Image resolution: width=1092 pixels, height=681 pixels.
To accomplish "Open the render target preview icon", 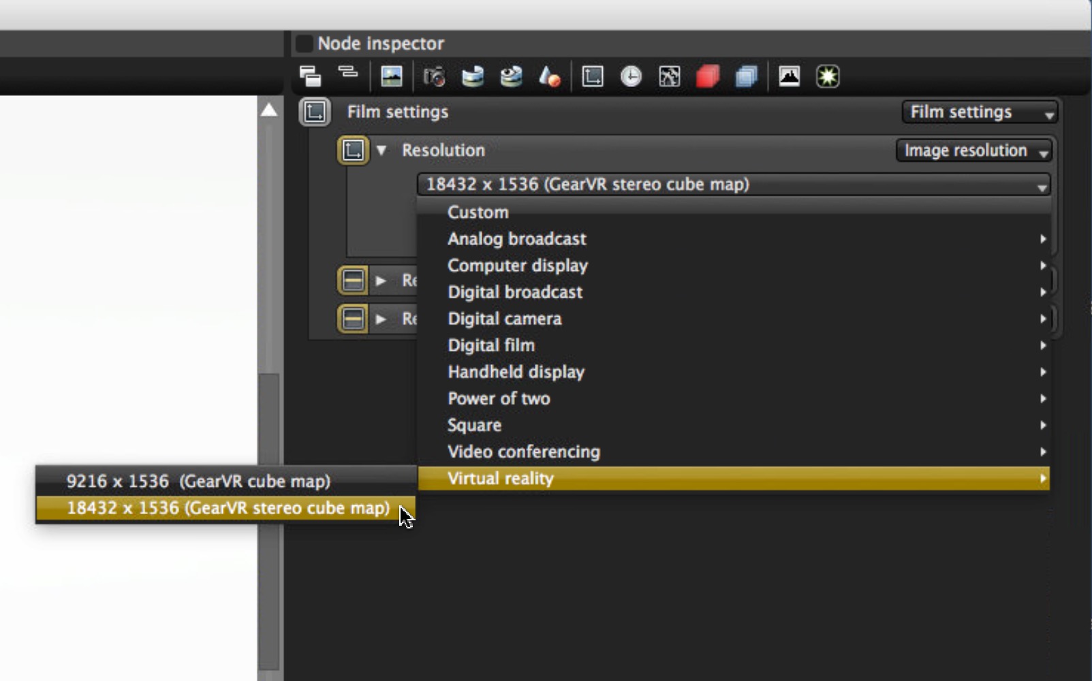I will [x=392, y=76].
